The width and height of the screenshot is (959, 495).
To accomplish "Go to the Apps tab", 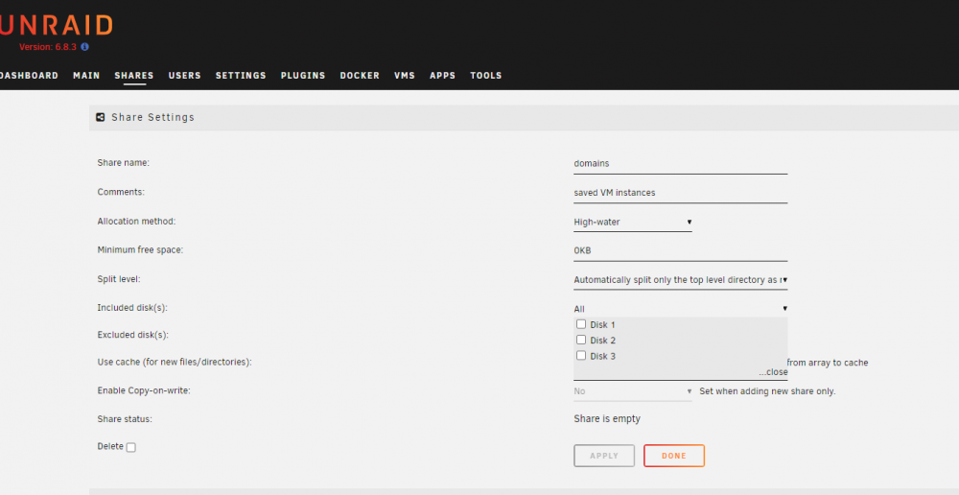I will [442, 75].
